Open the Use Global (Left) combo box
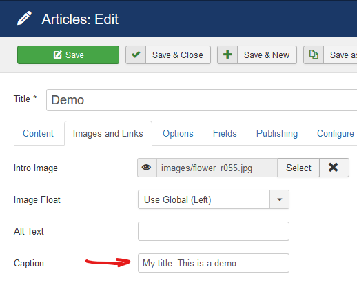The image size is (357, 285). (x=214, y=199)
